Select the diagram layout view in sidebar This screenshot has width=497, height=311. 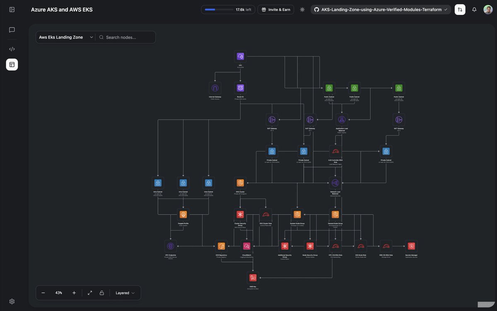coord(12,65)
